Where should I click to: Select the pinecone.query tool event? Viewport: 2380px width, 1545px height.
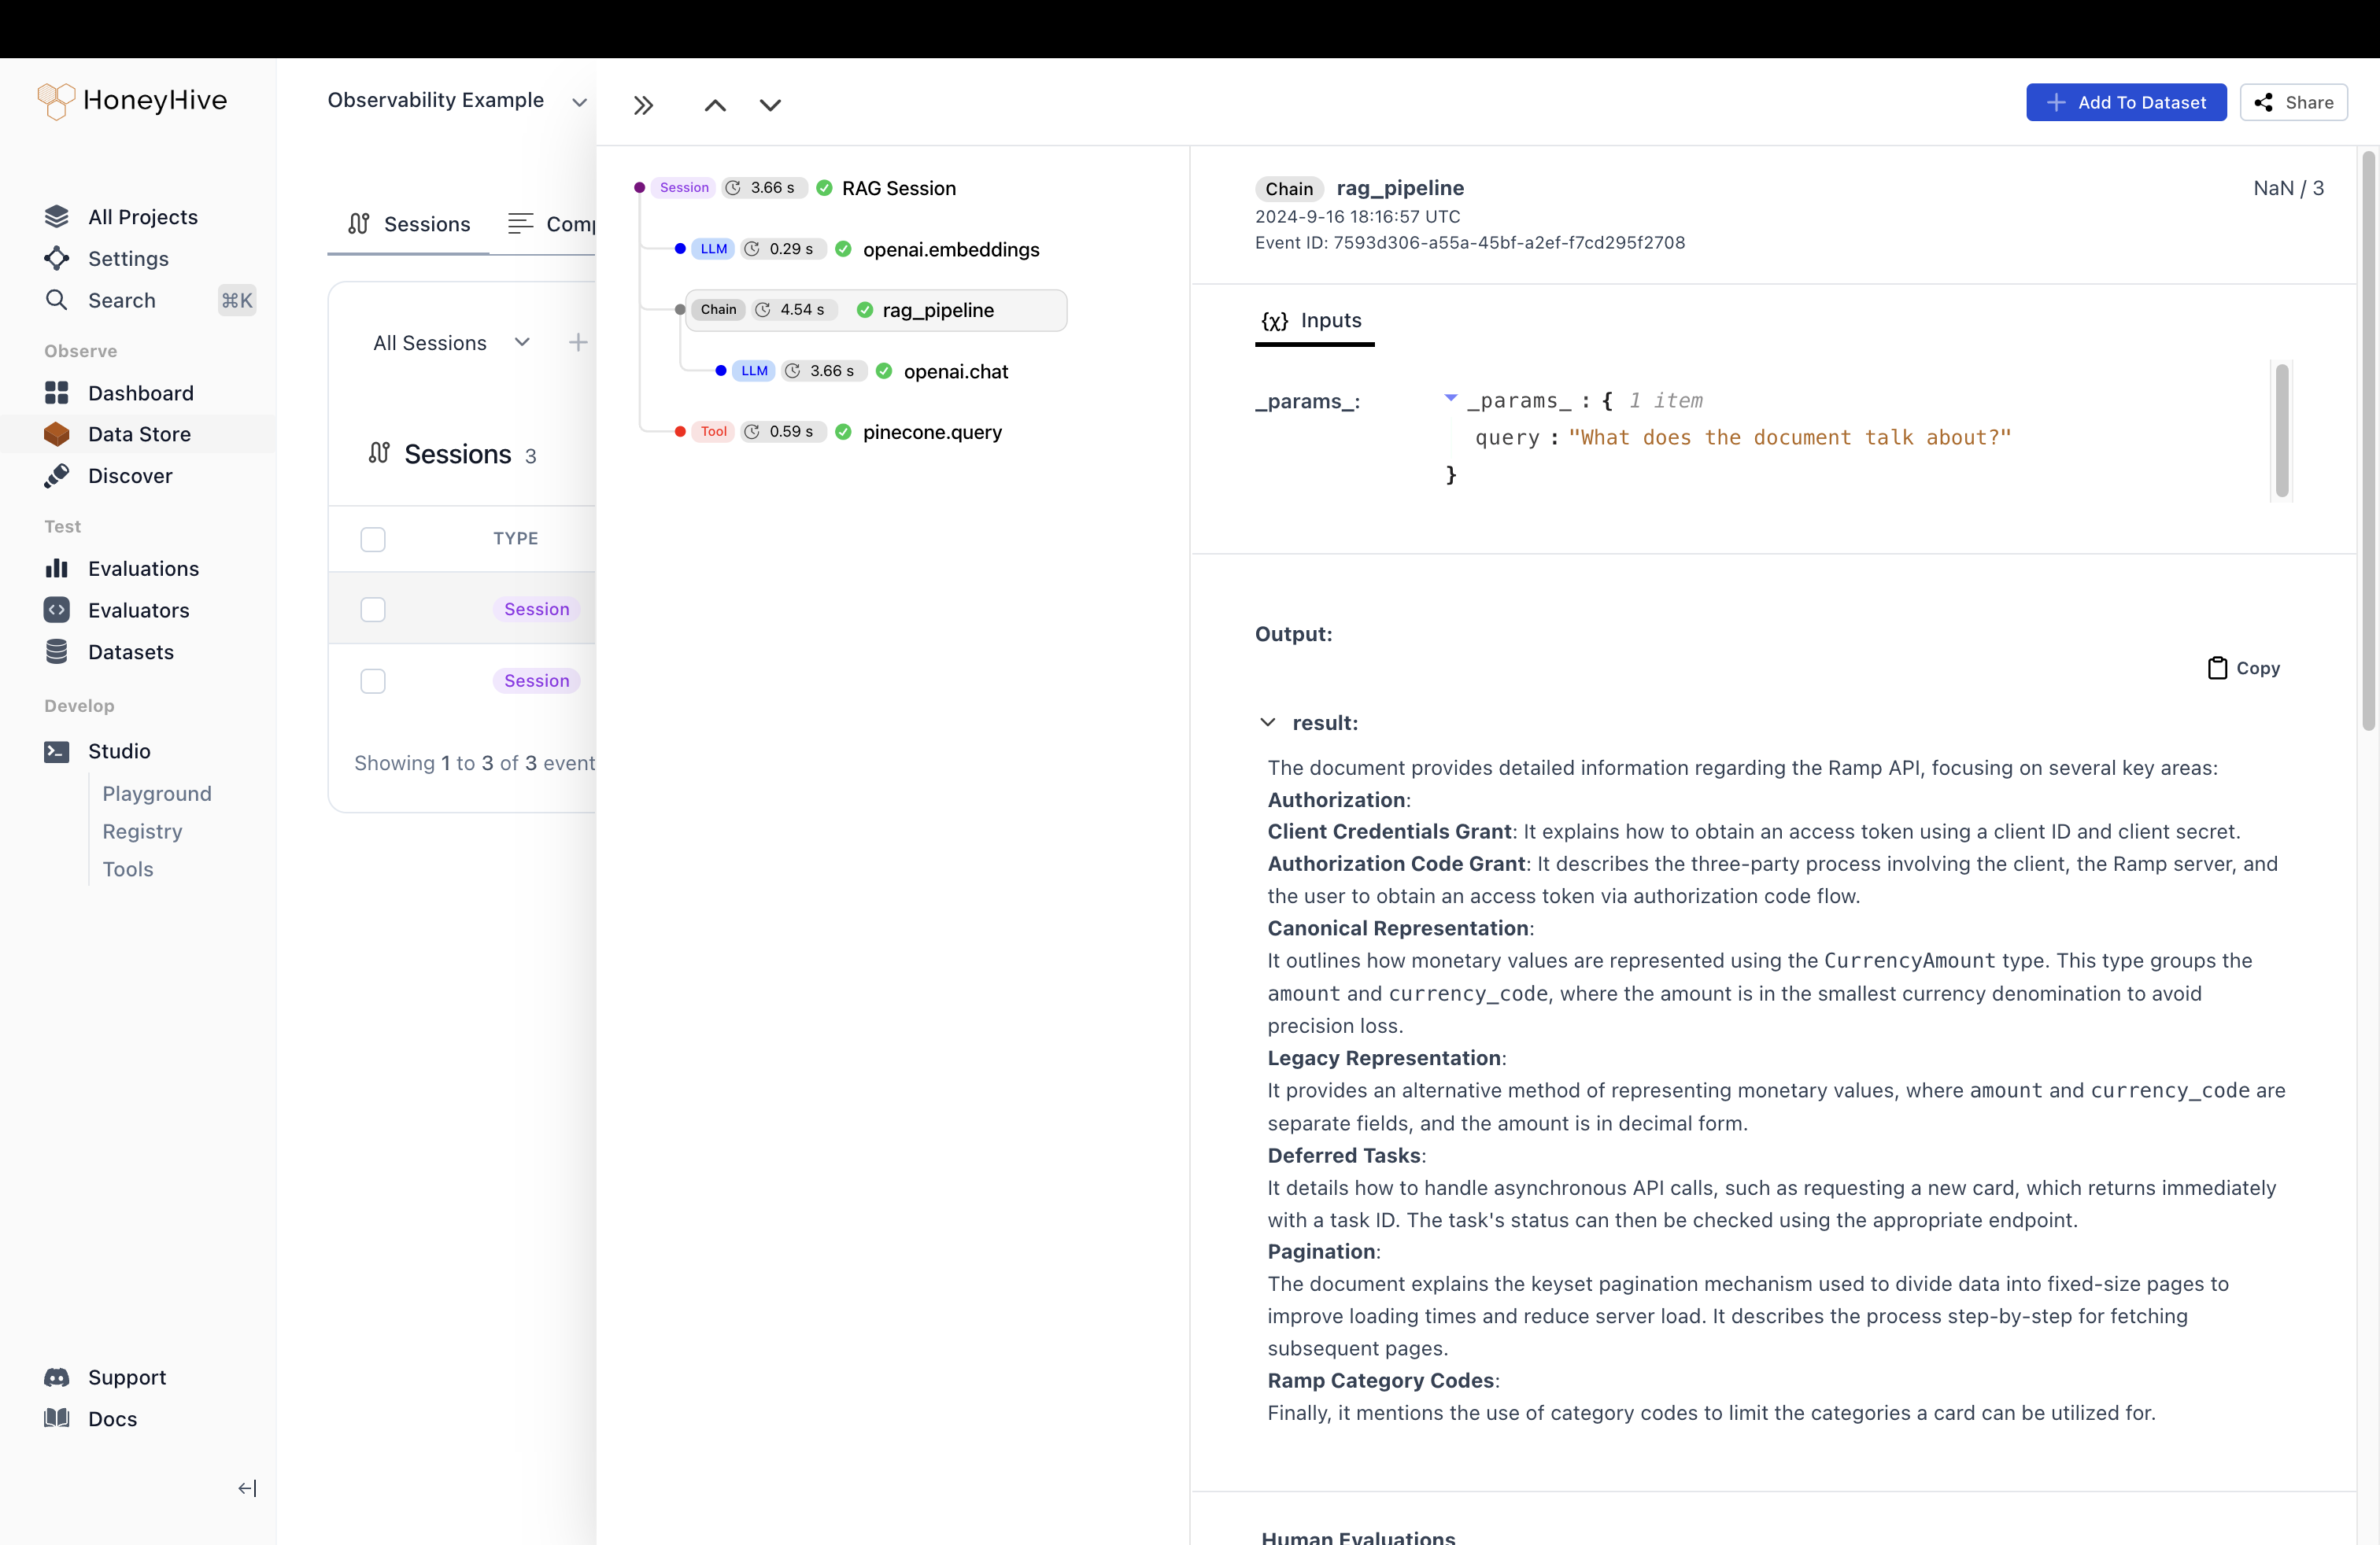click(931, 432)
